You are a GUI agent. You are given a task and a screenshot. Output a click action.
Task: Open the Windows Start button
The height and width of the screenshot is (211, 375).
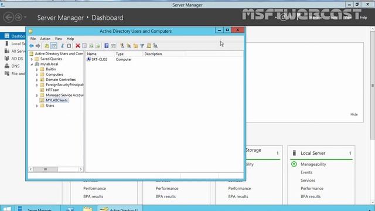7,209
